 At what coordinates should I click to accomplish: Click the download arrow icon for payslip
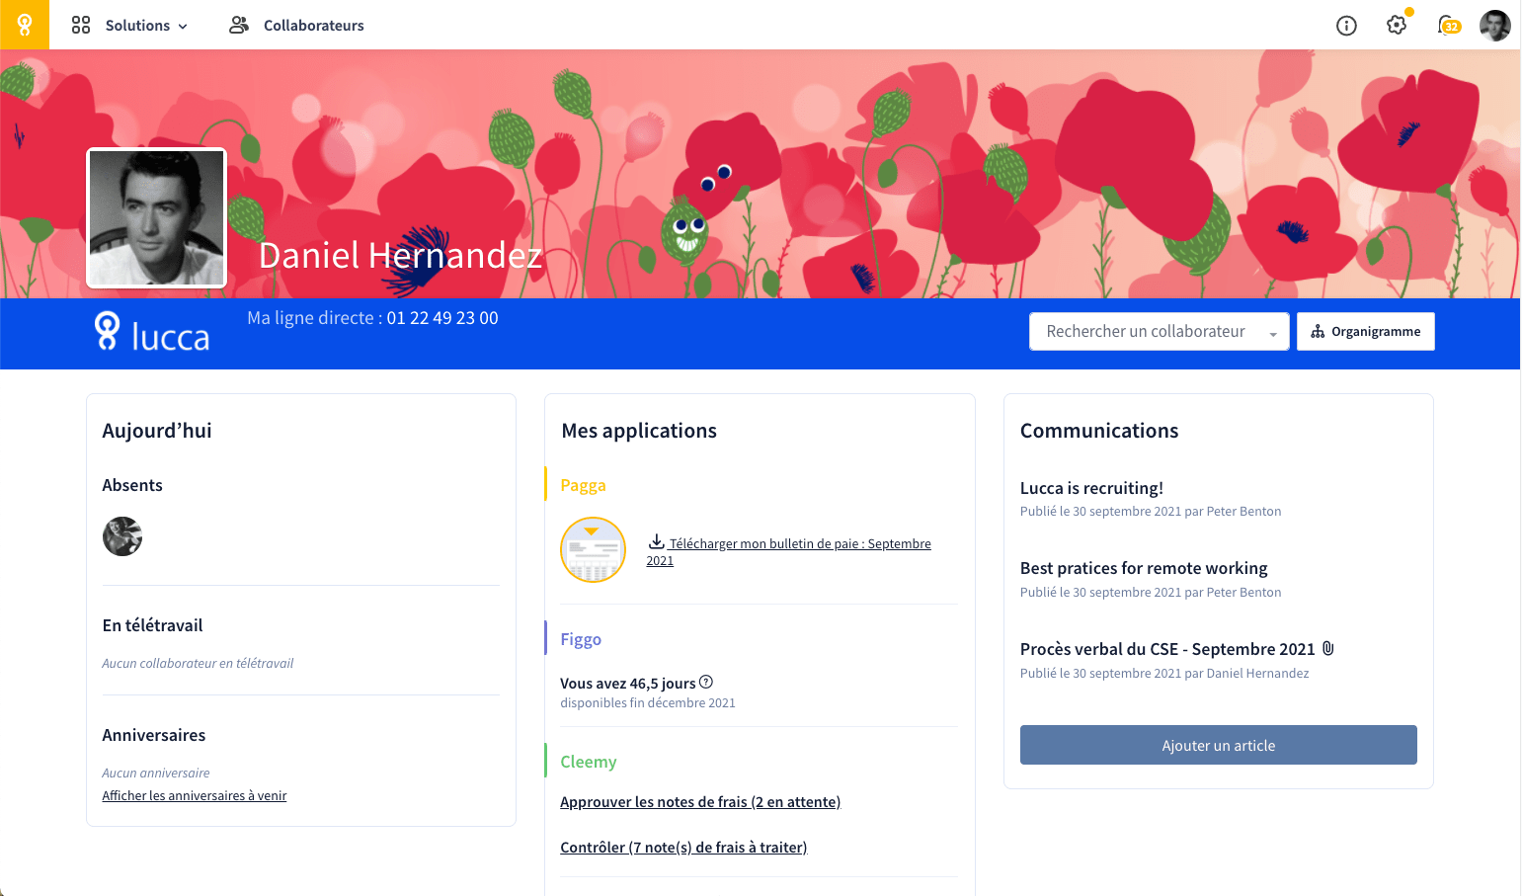tap(656, 542)
